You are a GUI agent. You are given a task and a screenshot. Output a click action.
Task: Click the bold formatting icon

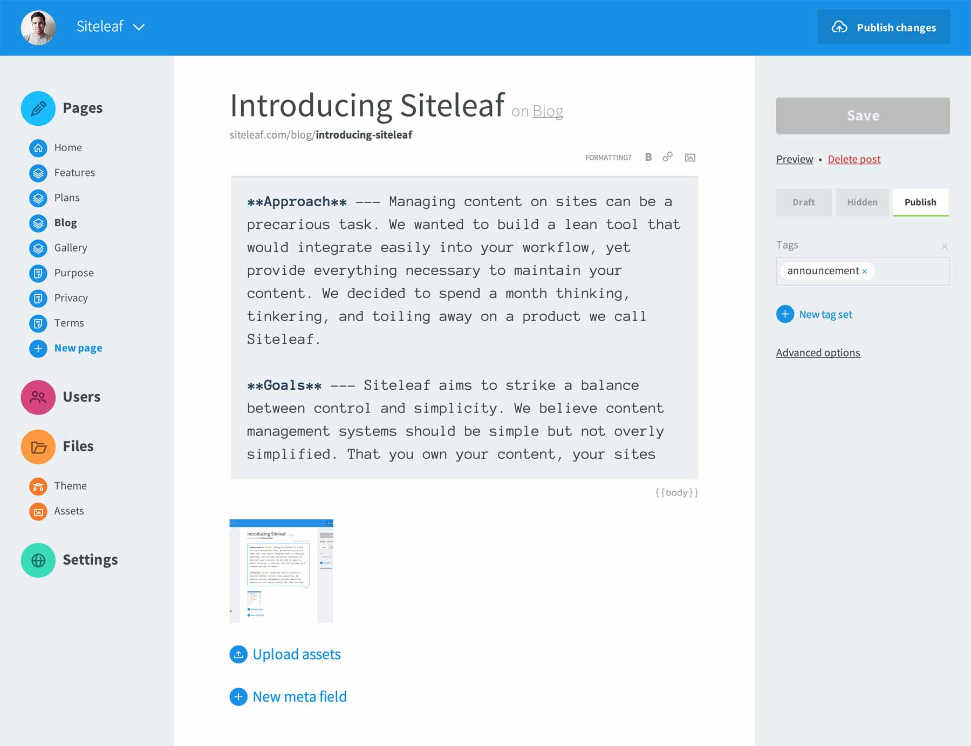(x=648, y=157)
